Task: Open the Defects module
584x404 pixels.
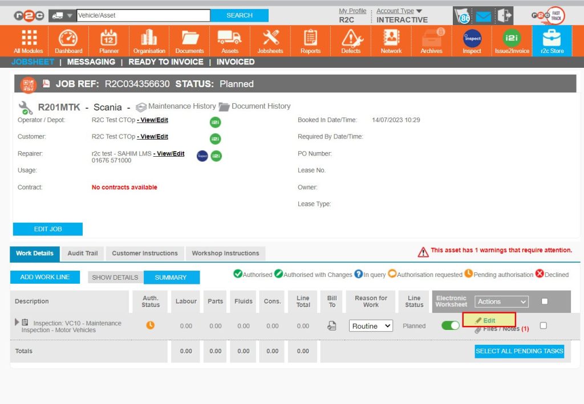Action: point(350,40)
